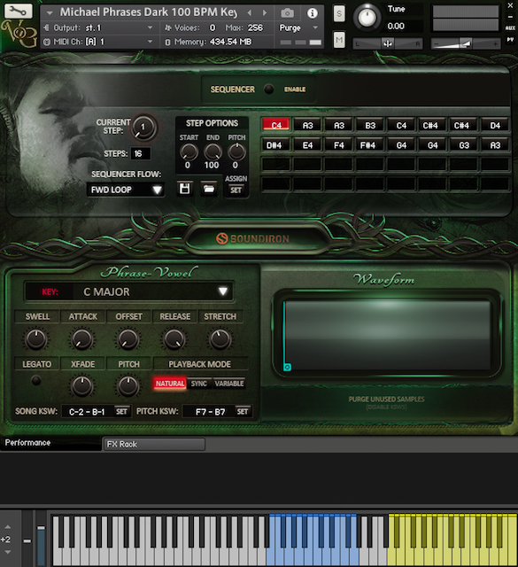This screenshot has width=518, height=567.
Task: Open the instrument name dropdown arrow
Action: pos(50,13)
